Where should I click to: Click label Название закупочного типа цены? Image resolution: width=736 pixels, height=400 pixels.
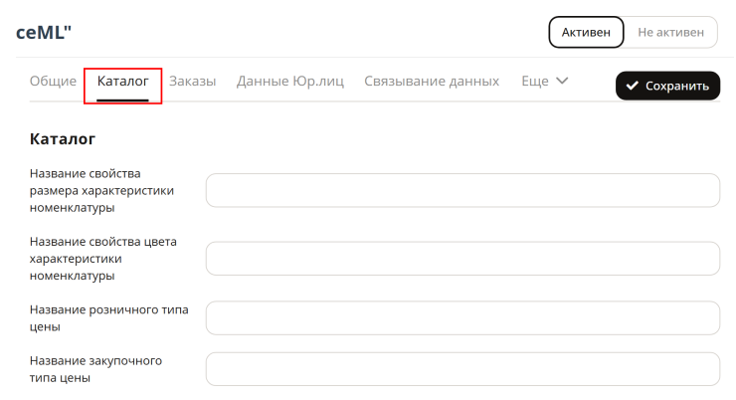coord(95,369)
